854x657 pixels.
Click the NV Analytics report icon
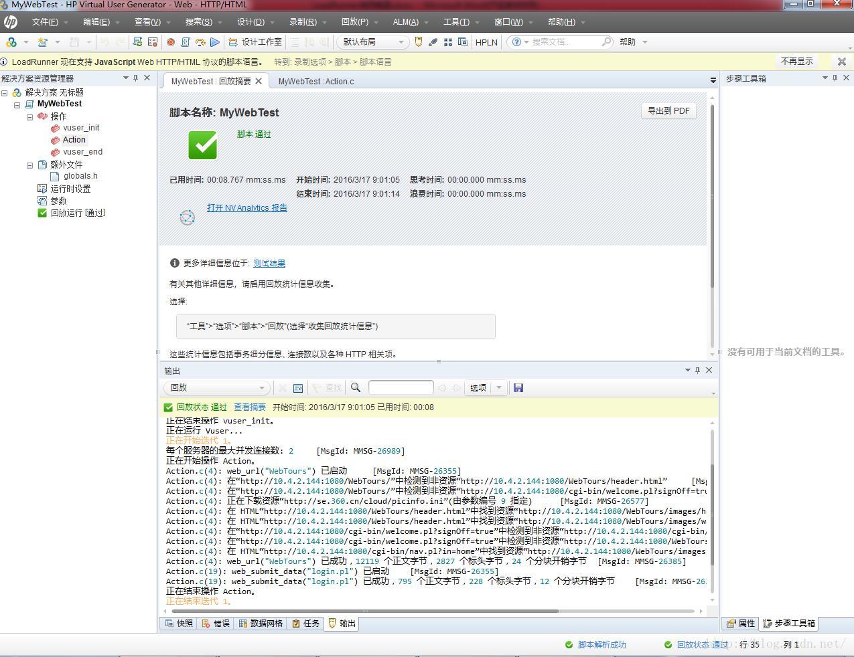click(188, 217)
